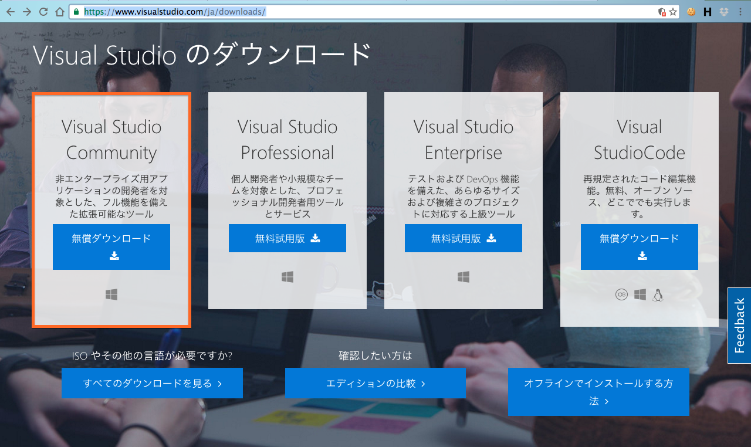Click the Windows logo under Visual StudioCode

(640, 294)
